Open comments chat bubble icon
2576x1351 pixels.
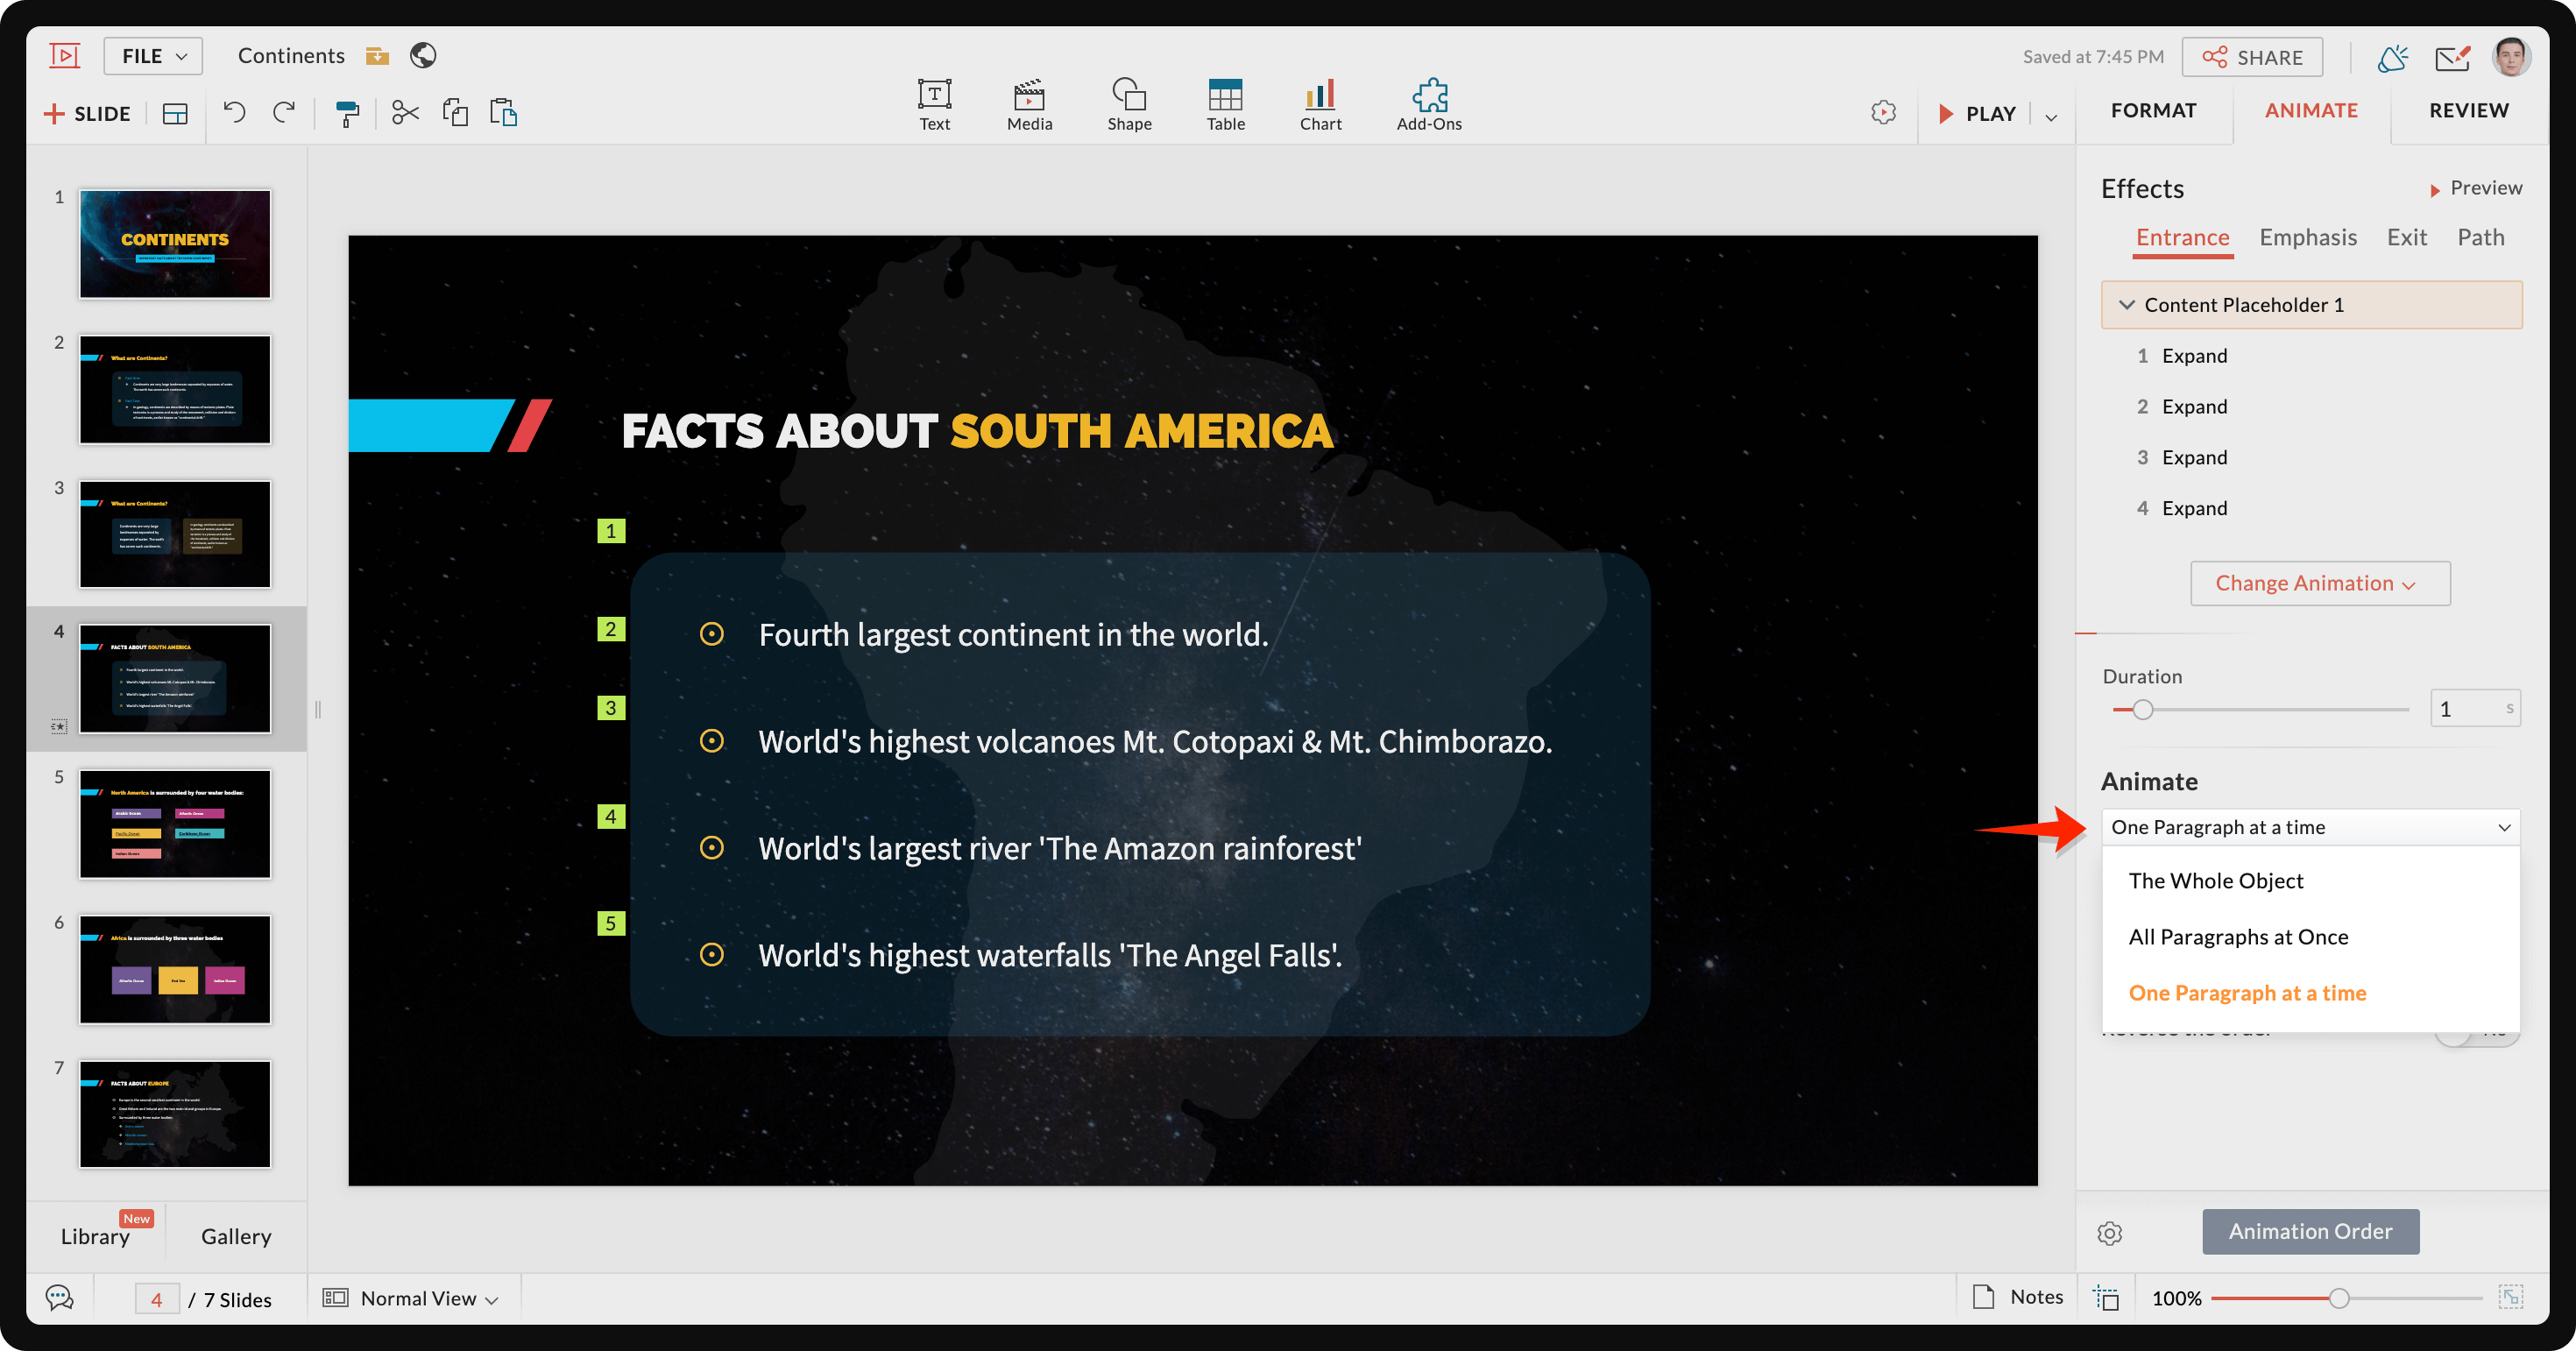[59, 1298]
